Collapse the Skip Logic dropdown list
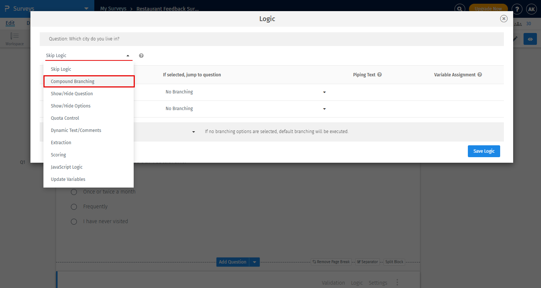 128,55
